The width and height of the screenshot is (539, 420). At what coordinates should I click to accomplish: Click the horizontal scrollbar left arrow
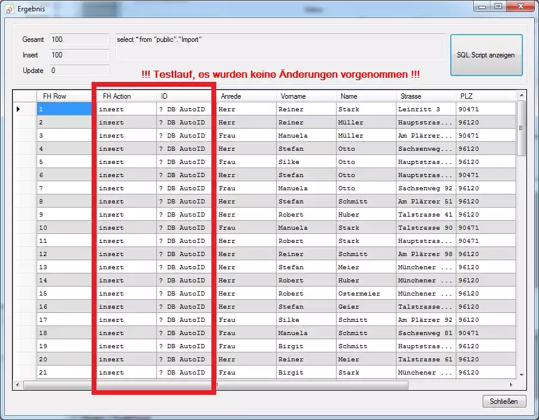tap(17, 385)
